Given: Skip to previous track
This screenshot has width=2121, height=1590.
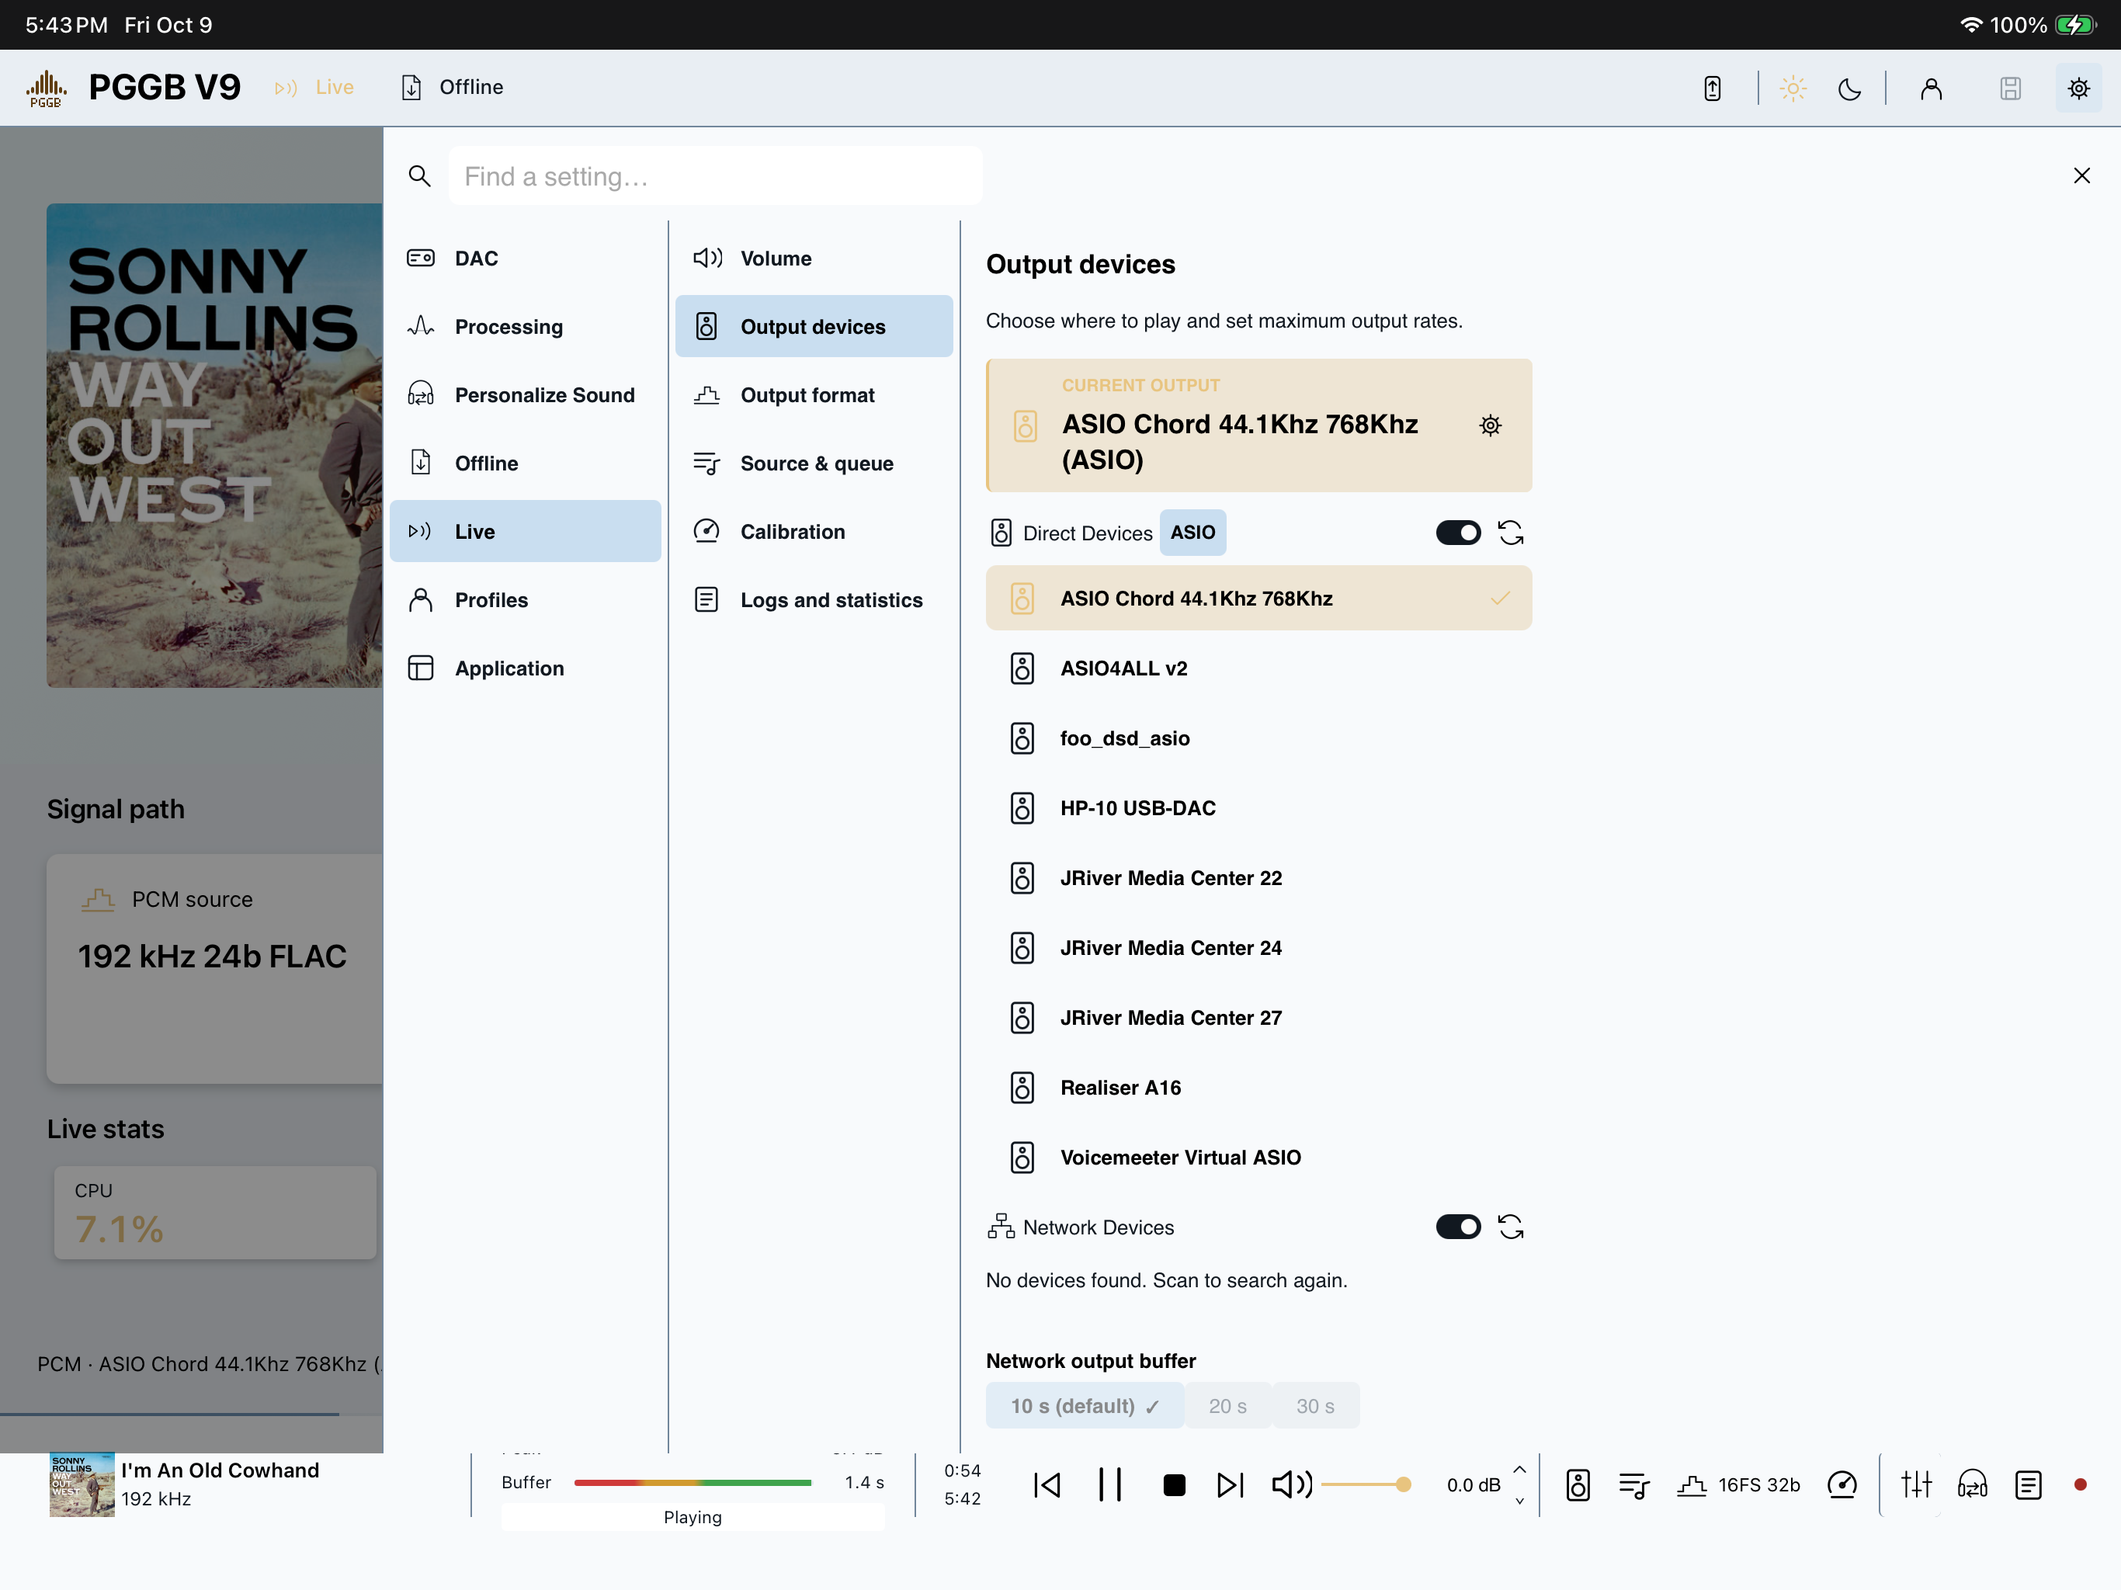Looking at the screenshot, I should click(1047, 1485).
